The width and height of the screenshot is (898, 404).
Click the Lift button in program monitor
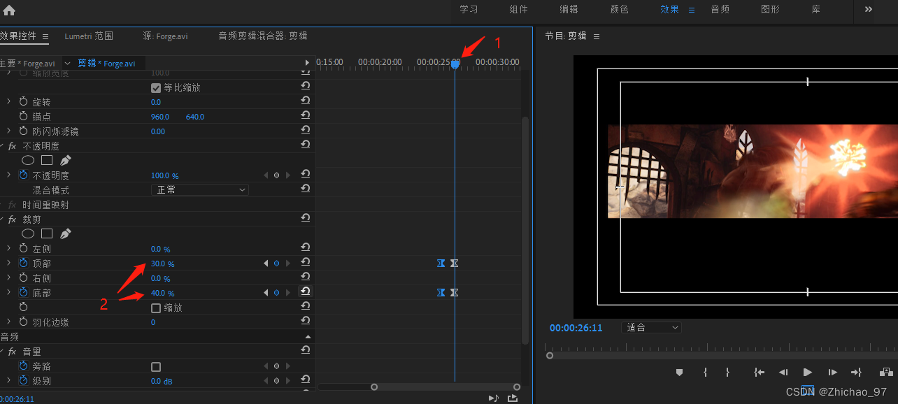tap(886, 373)
